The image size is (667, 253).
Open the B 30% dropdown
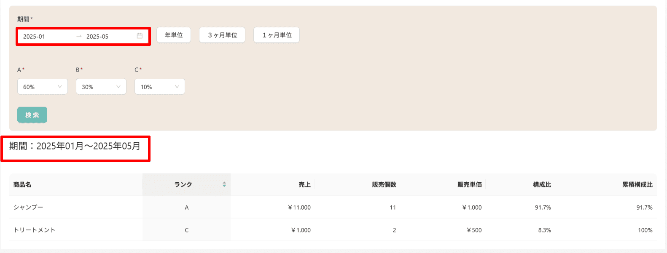click(x=101, y=87)
